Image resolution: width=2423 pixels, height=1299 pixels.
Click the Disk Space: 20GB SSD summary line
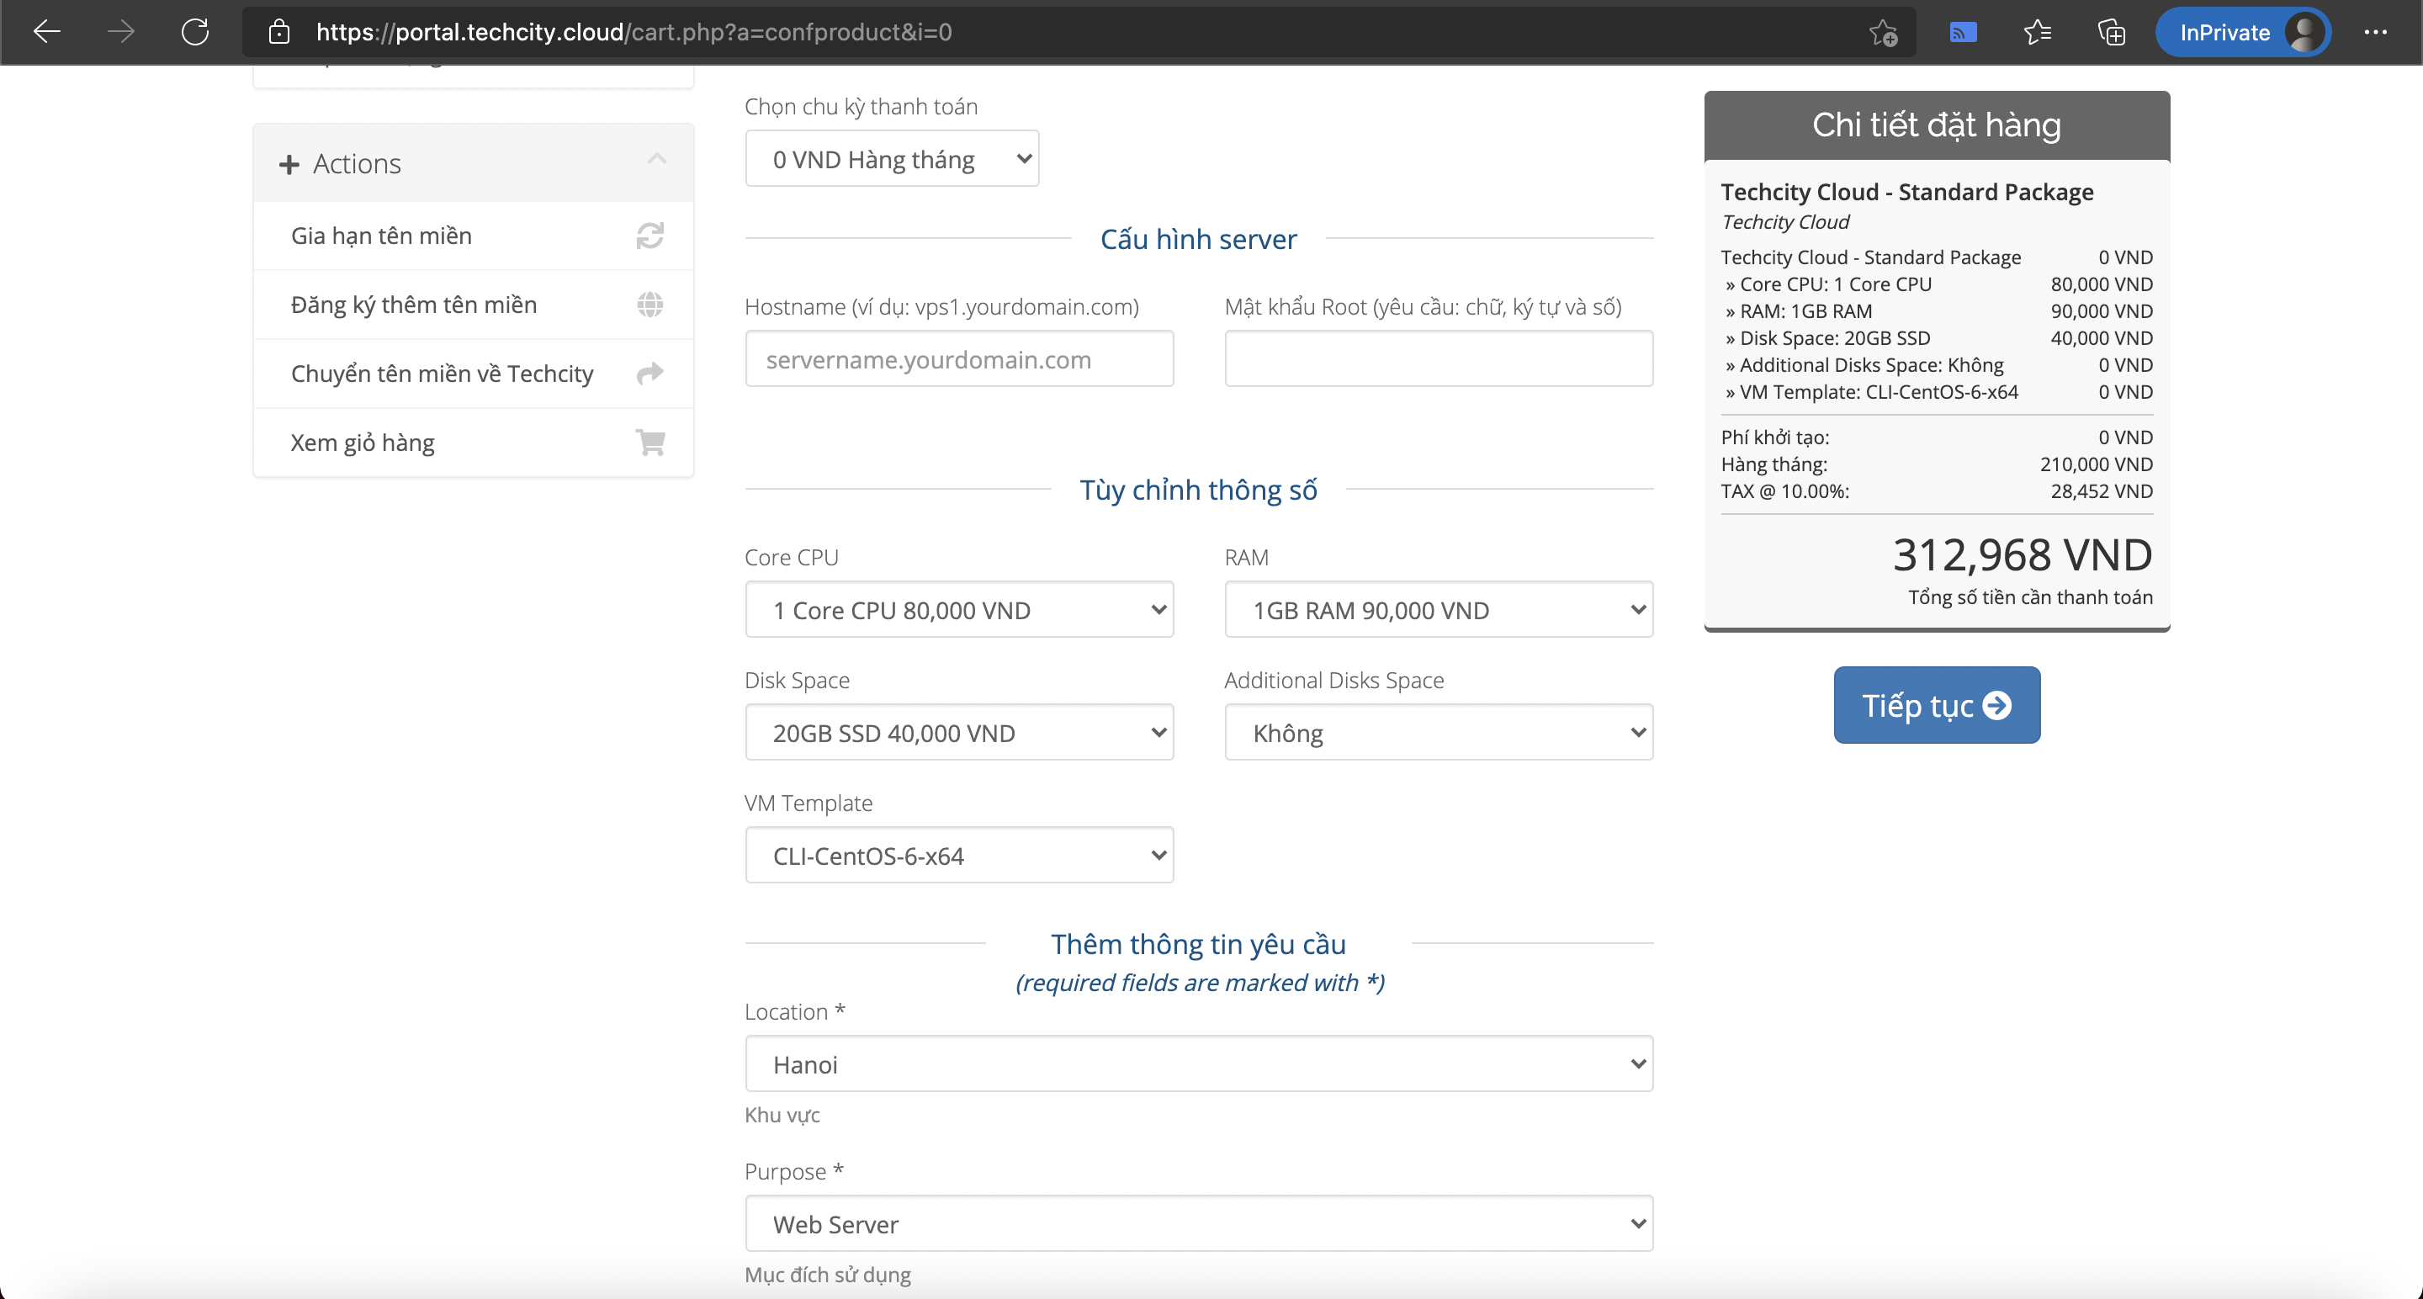(1937, 337)
